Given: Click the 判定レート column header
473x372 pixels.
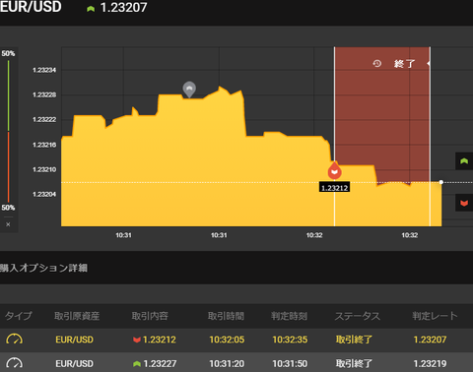Looking at the screenshot, I should coord(435,316).
